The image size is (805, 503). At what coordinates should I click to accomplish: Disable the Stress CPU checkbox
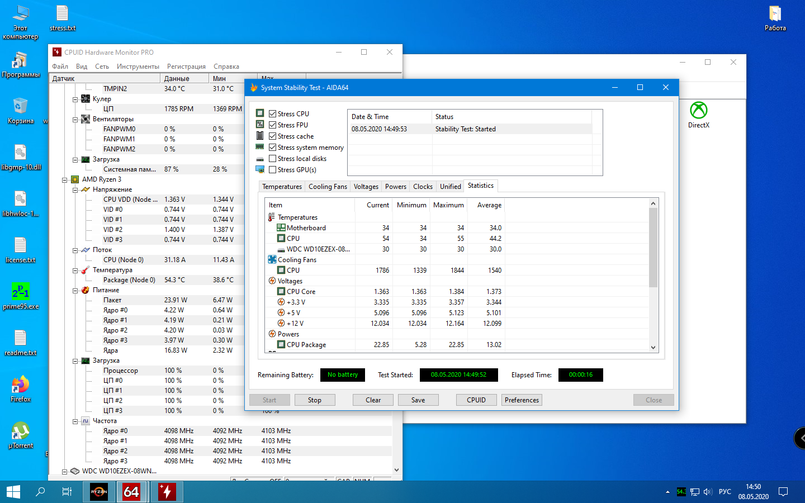[273, 114]
